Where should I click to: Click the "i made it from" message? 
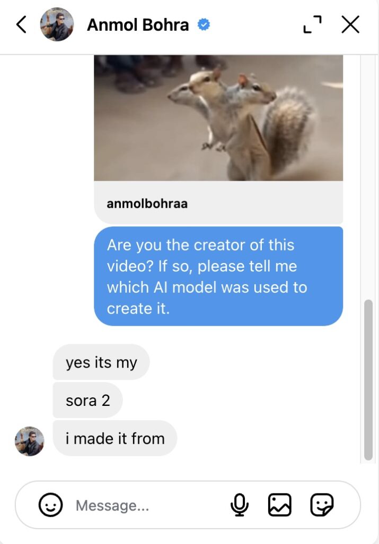click(x=115, y=438)
